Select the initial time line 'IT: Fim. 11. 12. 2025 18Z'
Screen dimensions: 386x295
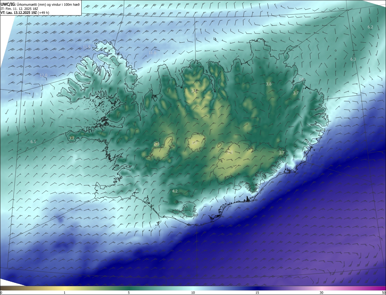[19, 9]
